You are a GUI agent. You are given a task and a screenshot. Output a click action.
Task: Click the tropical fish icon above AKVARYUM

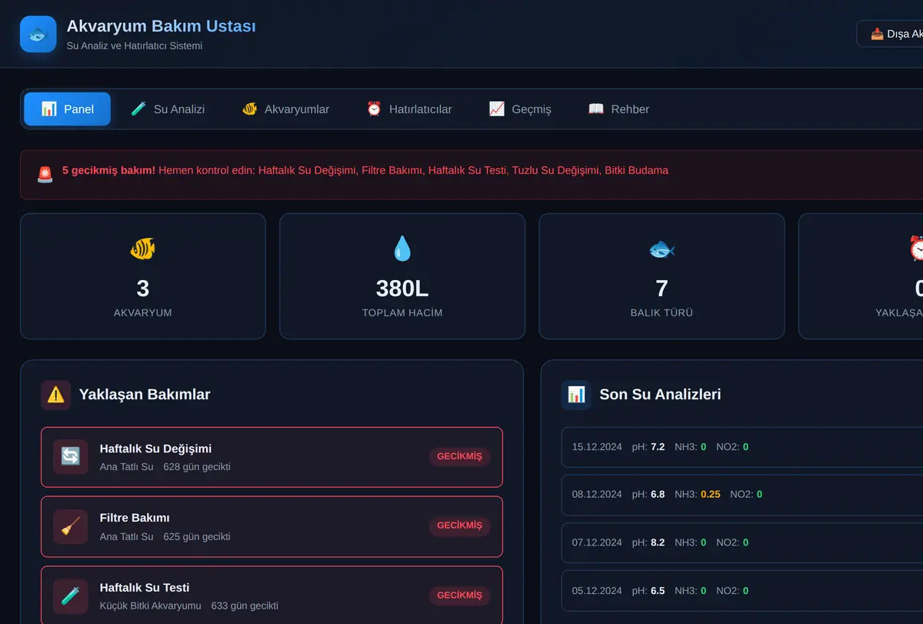coord(143,249)
